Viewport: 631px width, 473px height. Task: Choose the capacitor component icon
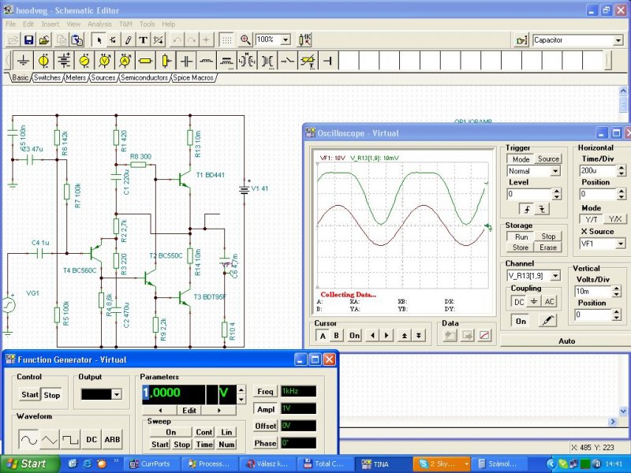(186, 61)
